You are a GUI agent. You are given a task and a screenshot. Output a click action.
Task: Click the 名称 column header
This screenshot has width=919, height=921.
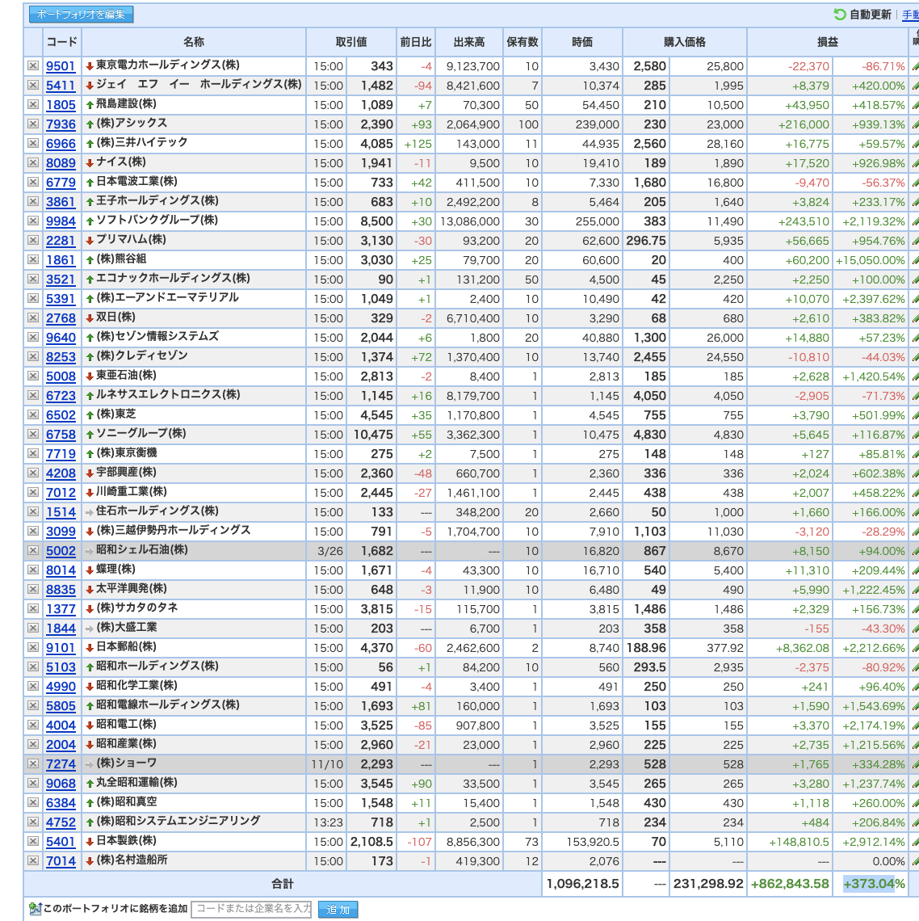pyautogui.click(x=194, y=42)
